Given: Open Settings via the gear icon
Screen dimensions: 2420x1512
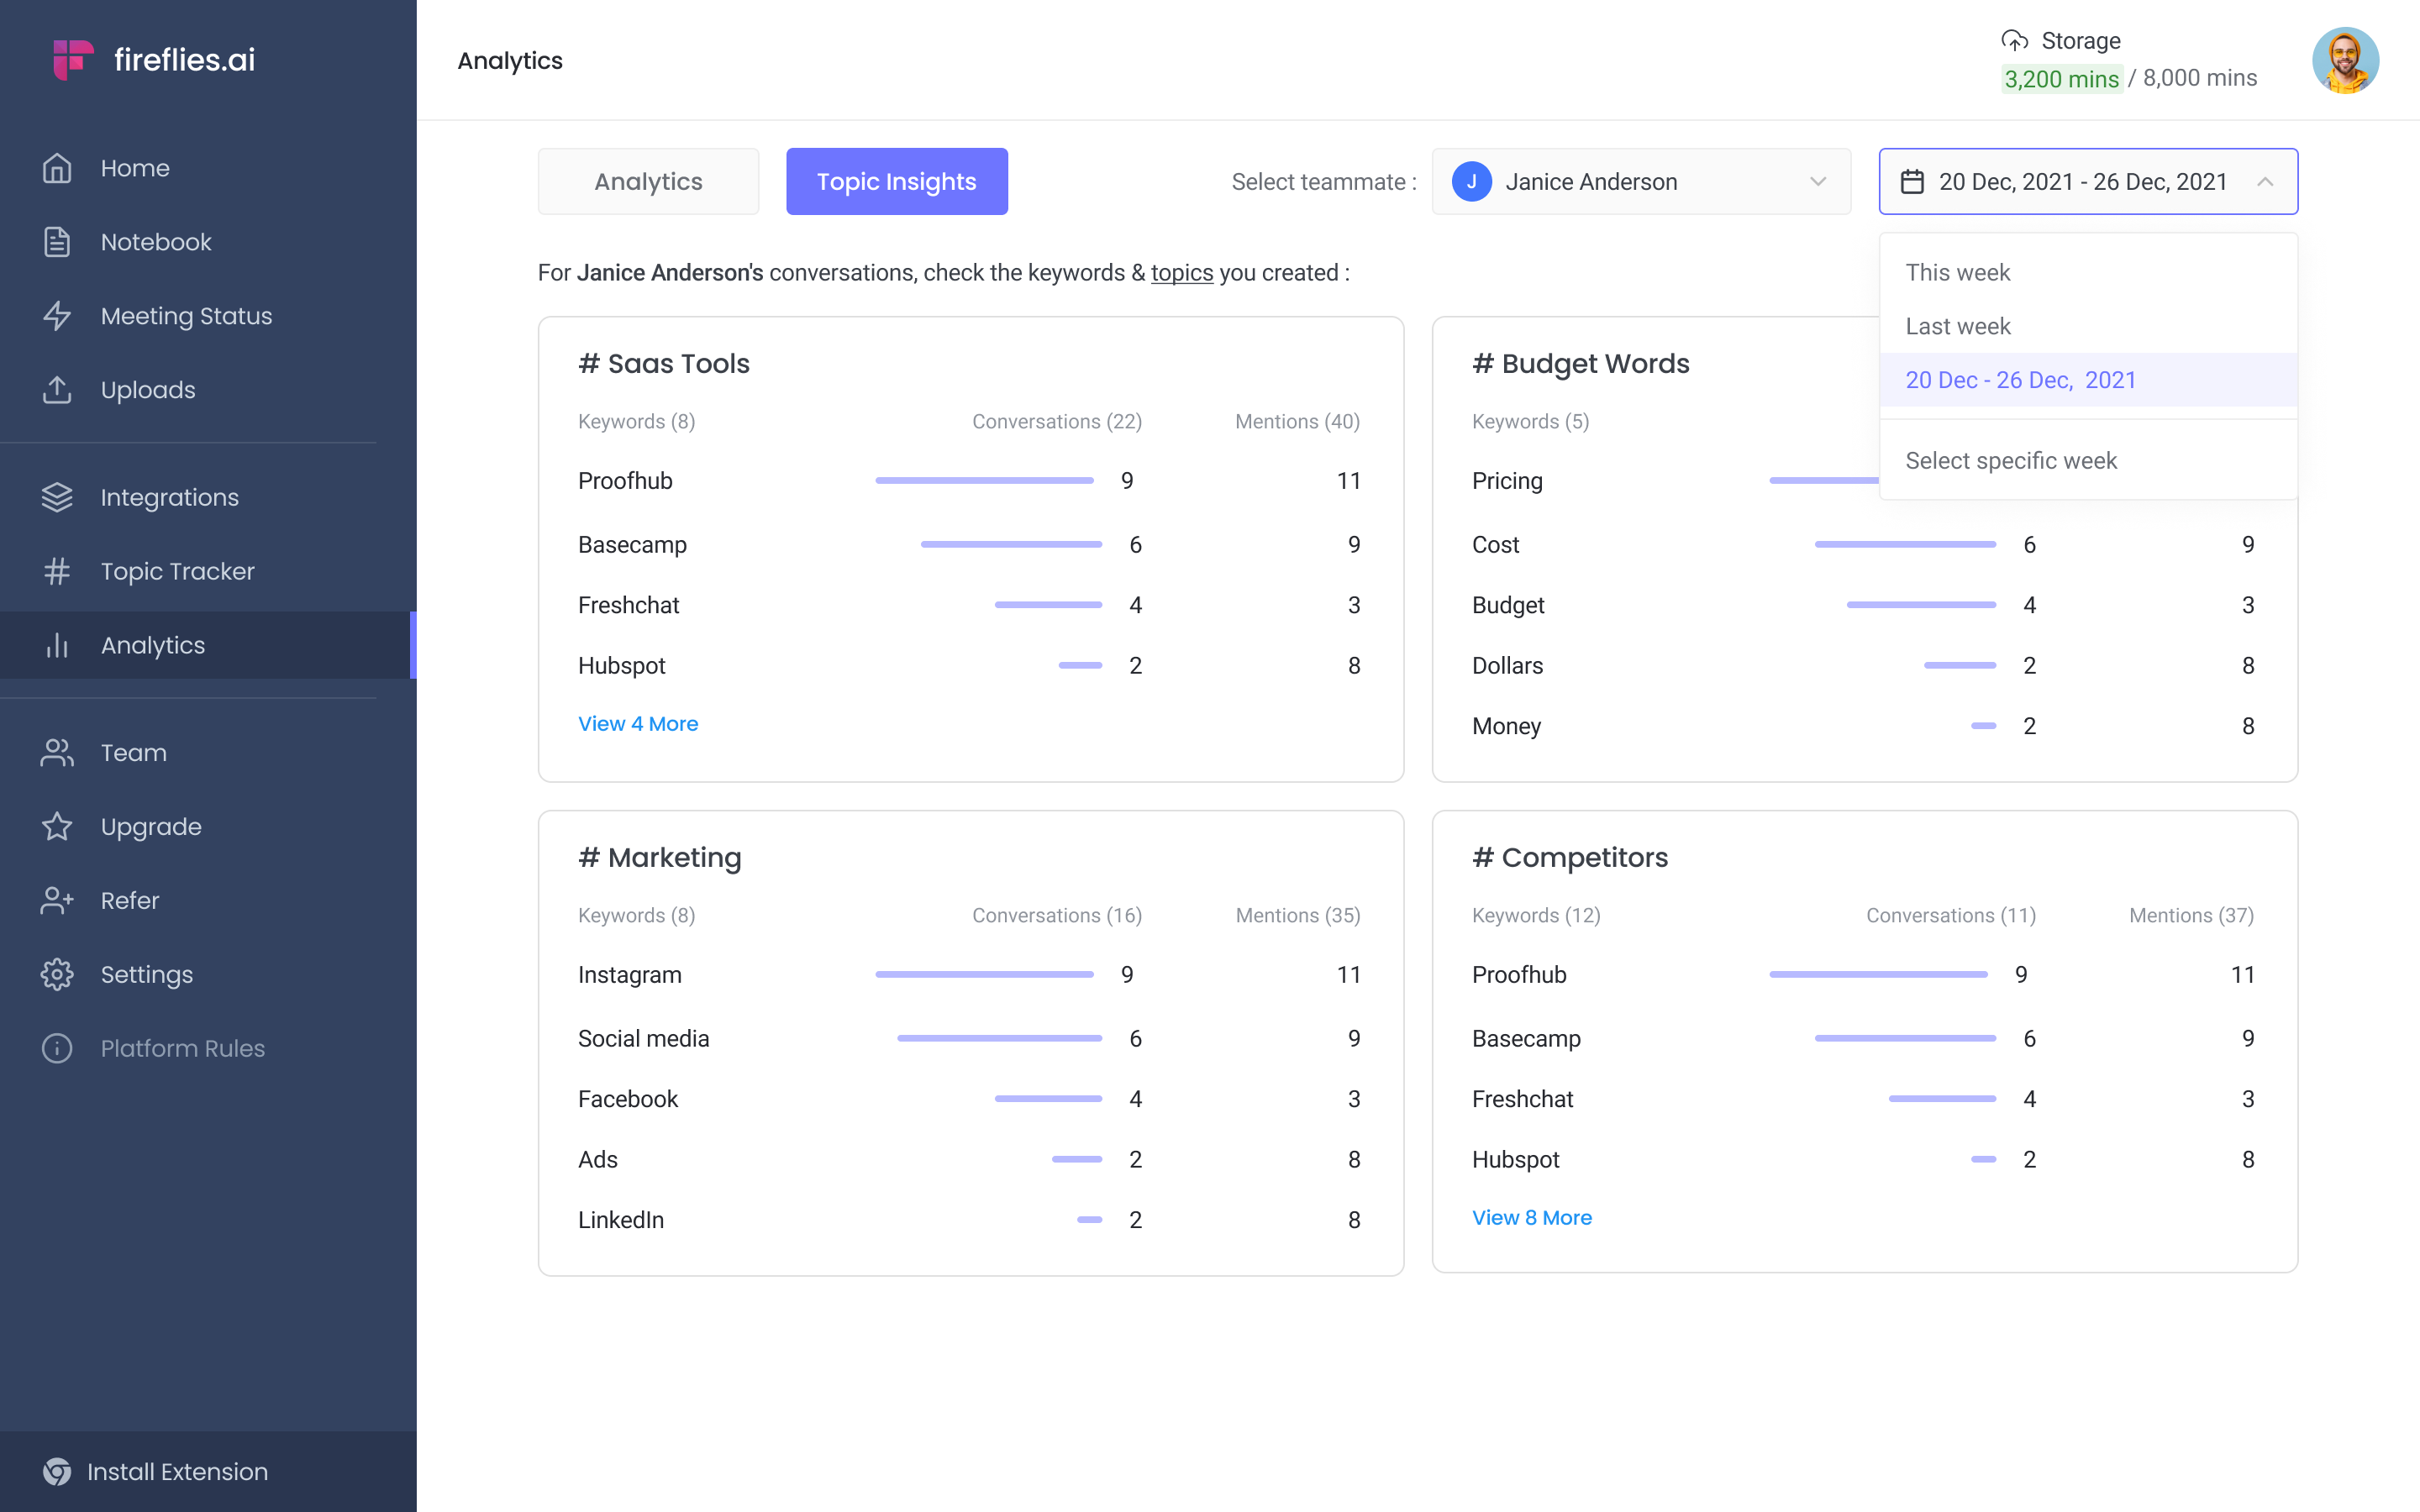Looking at the screenshot, I should click(x=57, y=974).
